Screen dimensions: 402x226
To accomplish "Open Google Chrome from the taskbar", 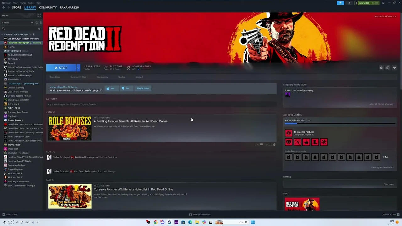I will point(155,222).
